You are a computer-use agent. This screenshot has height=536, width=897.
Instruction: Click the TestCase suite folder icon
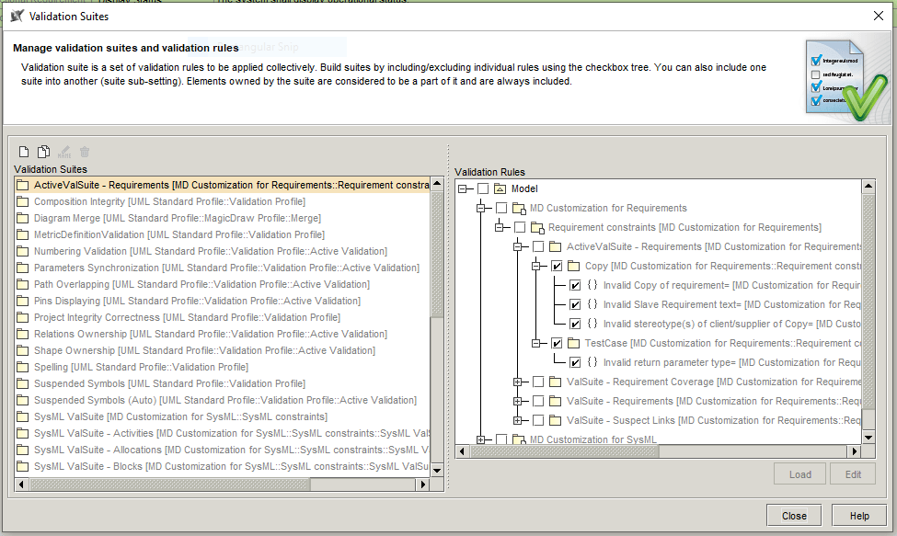coord(574,343)
